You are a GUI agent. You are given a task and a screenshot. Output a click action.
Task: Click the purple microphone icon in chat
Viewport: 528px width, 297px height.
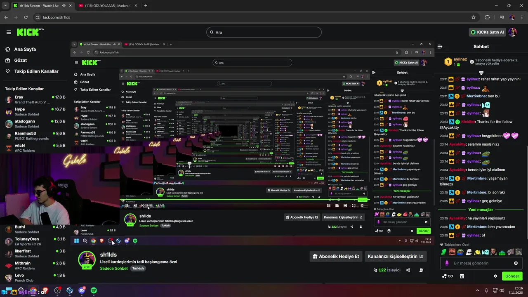pyautogui.click(x=447, y=263)
